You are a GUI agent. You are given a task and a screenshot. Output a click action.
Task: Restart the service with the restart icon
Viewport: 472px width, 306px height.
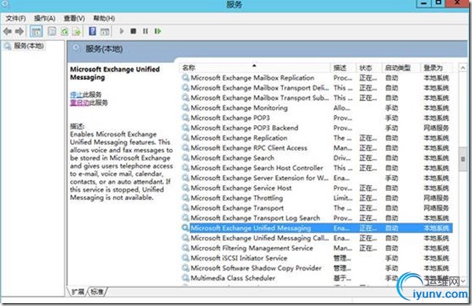[x=158, y=31]
